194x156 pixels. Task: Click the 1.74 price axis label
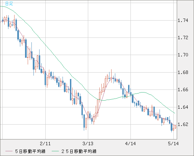pyautogui.click(x=183, y=20)
